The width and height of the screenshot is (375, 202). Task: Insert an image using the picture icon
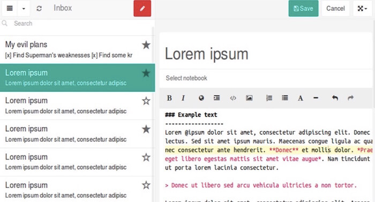(x=249, y=98)
